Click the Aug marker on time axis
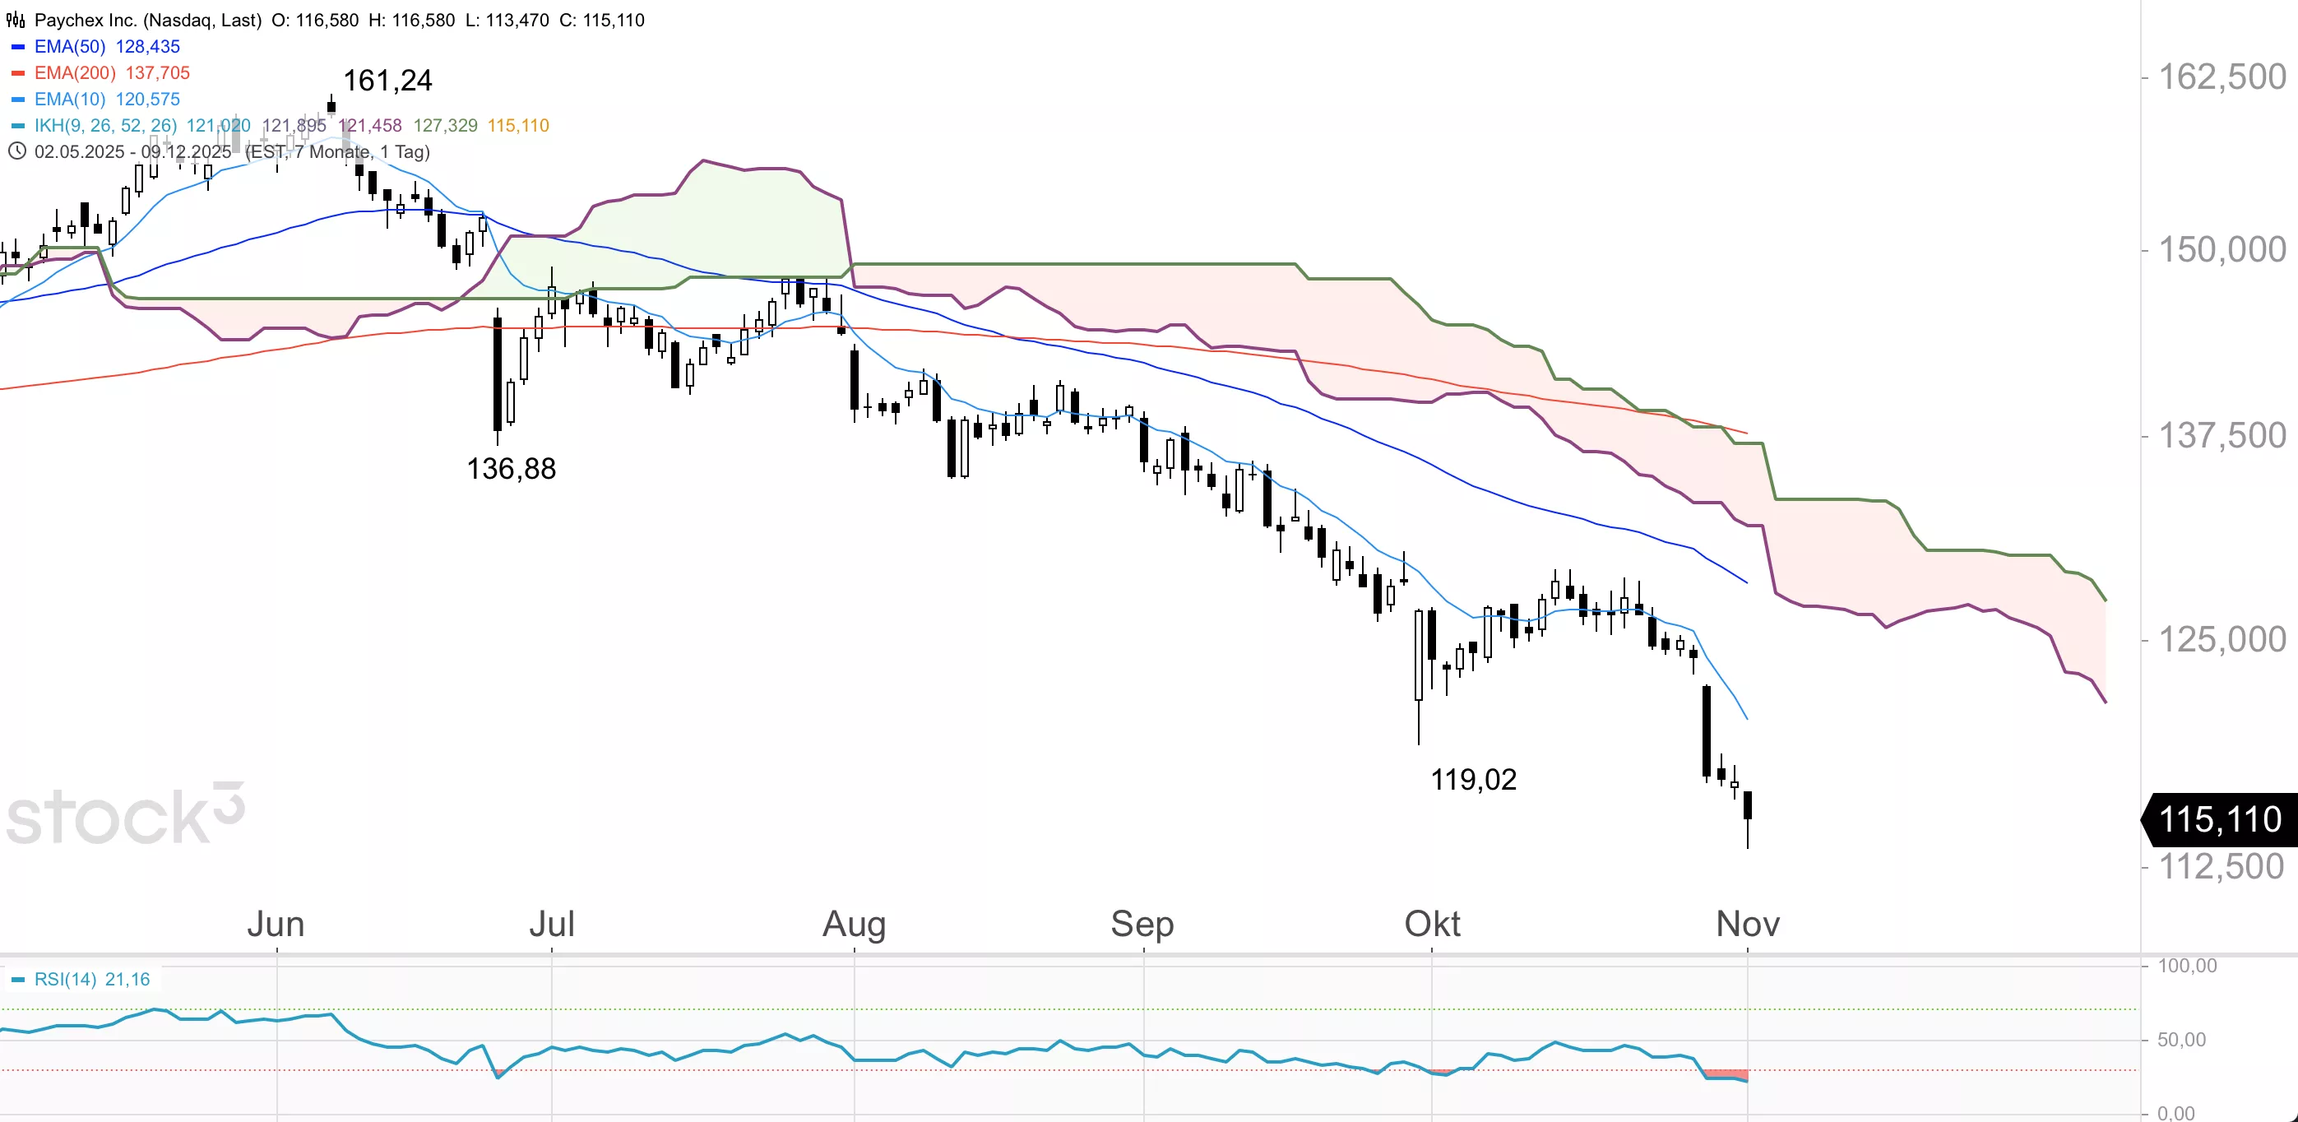2298x1122 pixels. [x=854, y=924]
